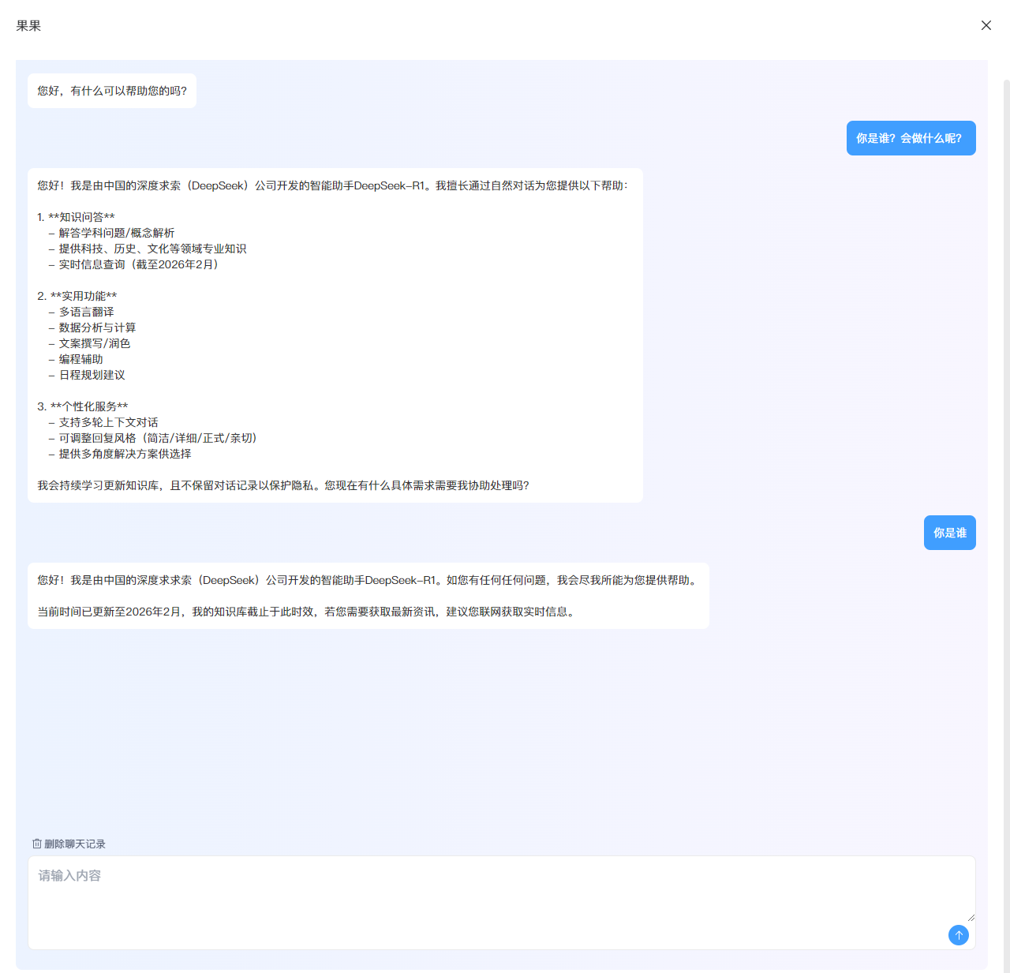Image resolution: width=1010 pixels, height=973 pixels.
Task: Click the 果果 dialog title
Action: point(28,25)
